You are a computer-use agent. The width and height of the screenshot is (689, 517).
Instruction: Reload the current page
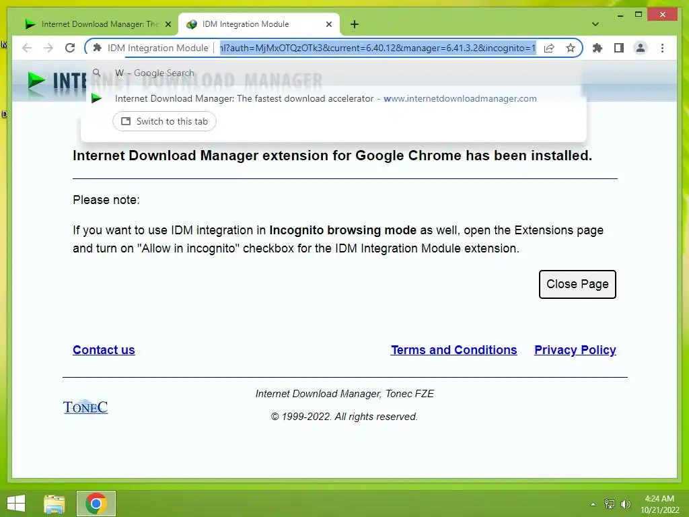pos(70,48)
